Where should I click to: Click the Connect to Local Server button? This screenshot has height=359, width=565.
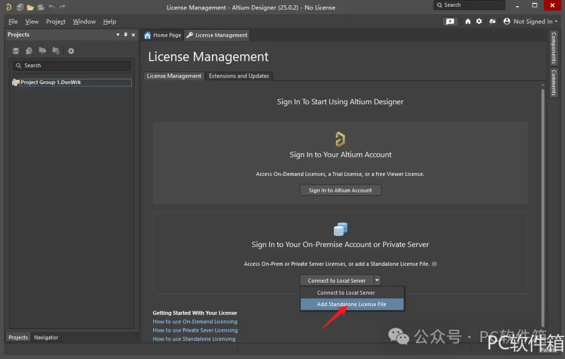point(336,281)
